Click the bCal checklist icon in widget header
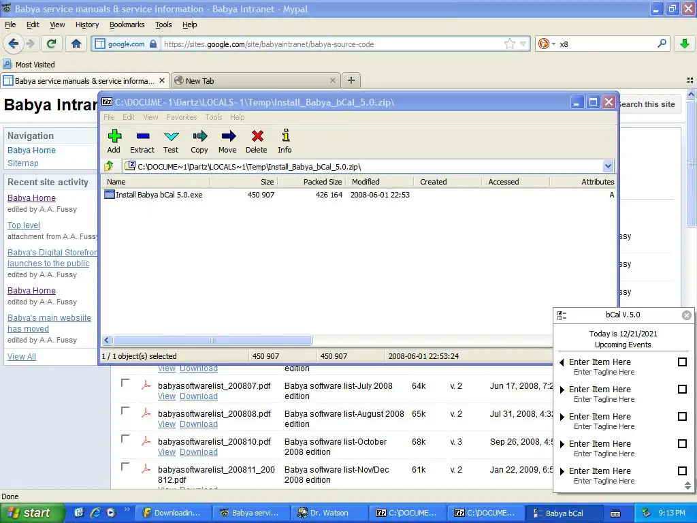 [562, 315]
